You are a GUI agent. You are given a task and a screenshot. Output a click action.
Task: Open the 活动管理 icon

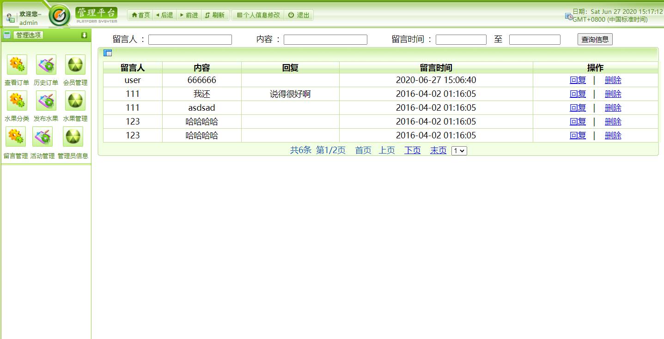[x=43, y=137]
